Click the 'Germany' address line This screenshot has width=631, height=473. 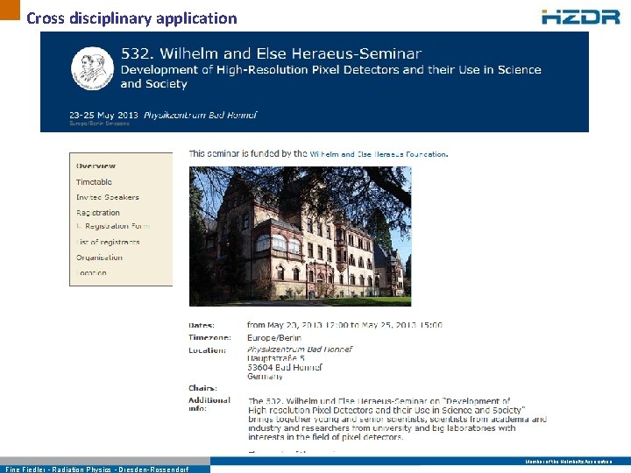(x=265, y=377)
